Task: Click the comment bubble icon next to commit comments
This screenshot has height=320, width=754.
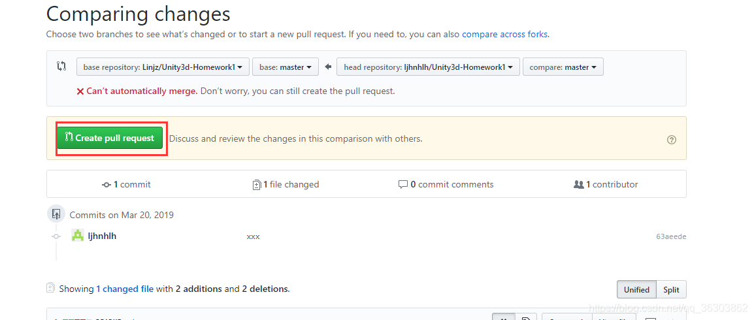Action: [403, 185]
